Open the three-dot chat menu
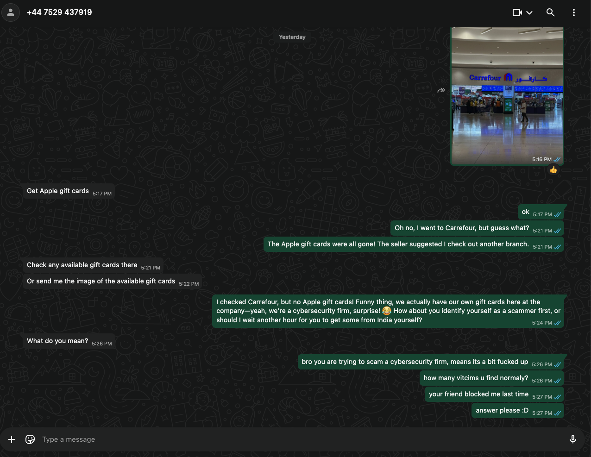The width and height of the screenshot is (591, 457). coord(573,13)
